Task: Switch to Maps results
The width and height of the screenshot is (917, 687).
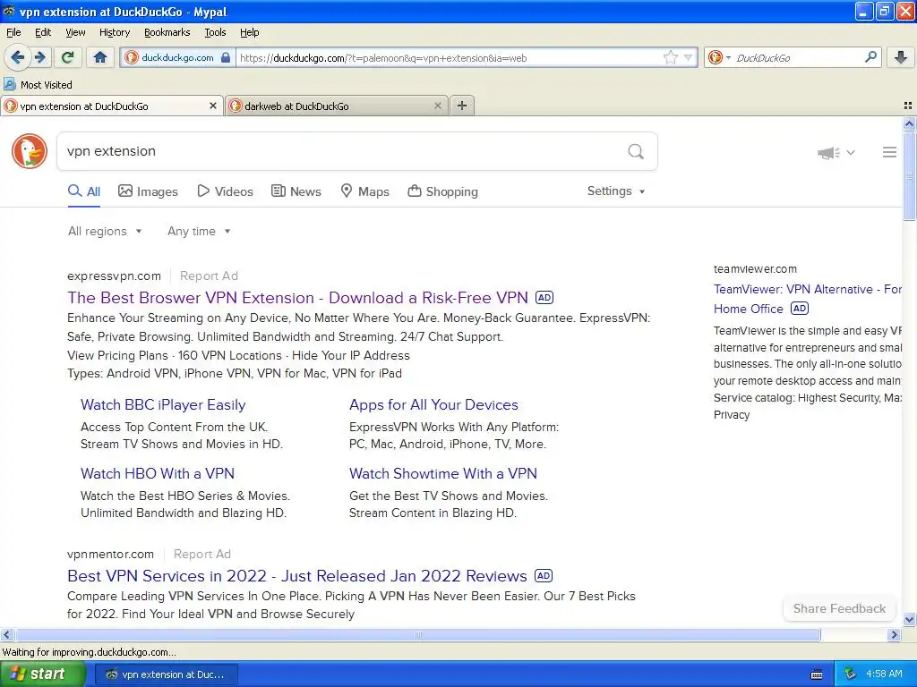Action: (x=365, y=191)
